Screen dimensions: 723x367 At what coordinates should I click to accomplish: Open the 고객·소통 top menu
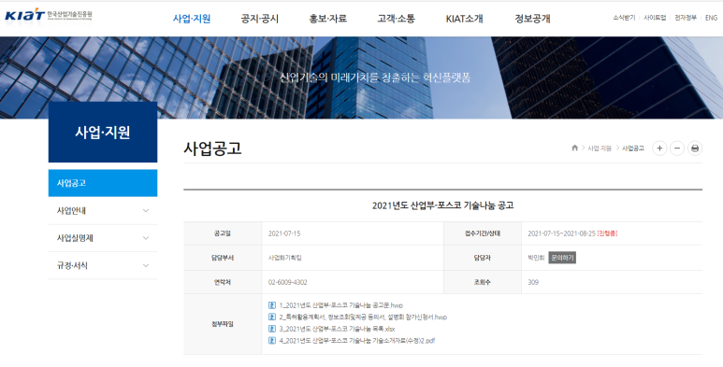396,19
